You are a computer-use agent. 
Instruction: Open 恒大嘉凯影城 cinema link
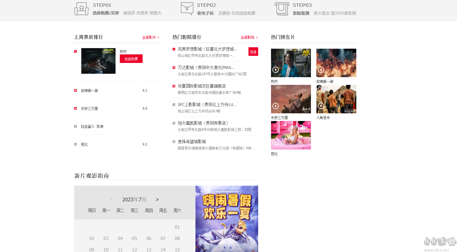(203, 123)
